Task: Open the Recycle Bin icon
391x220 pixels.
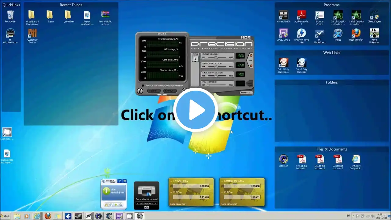Action: pos(10,16)
